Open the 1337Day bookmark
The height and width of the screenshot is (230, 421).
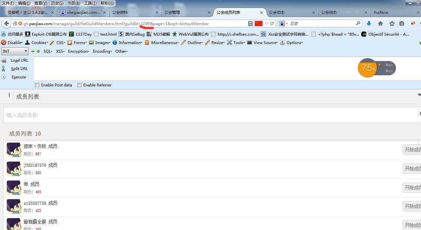80,34
